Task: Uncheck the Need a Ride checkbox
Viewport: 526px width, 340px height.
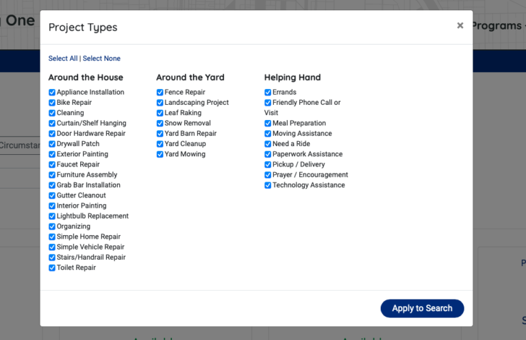Action: (268, 144)
